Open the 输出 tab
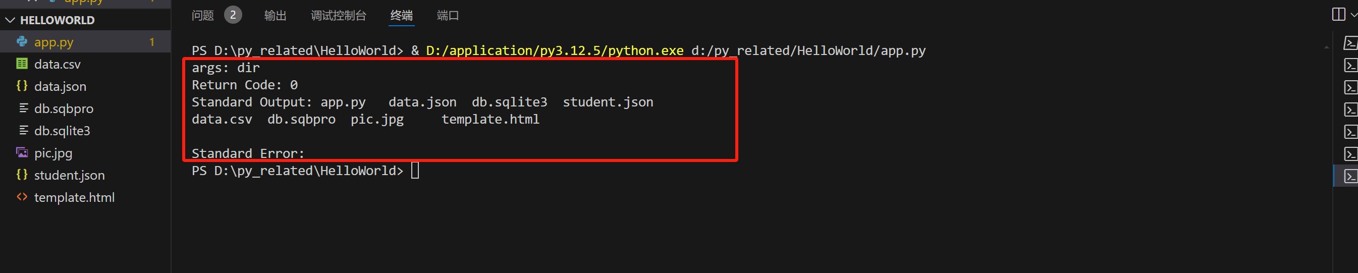Viewport: 1358px width, 273px height. (x=275, y=15)
